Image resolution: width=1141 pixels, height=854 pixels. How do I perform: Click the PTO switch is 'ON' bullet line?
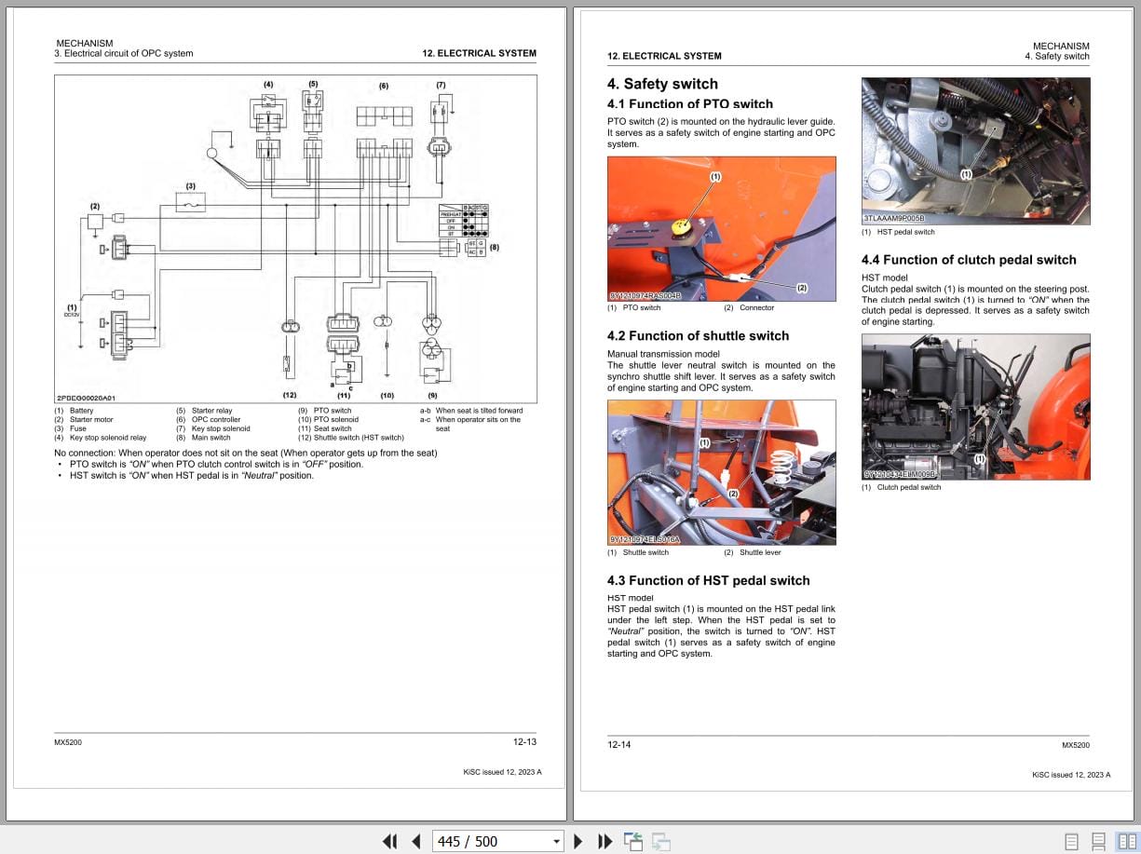[x=216, y=465]
